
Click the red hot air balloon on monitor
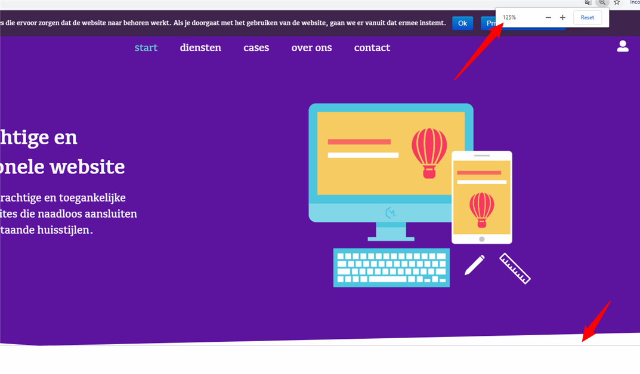click(x=429, y=153)
